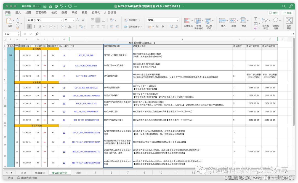Click Delete cells icon
This screenshot has width=298, height=183.
(233, 20)
